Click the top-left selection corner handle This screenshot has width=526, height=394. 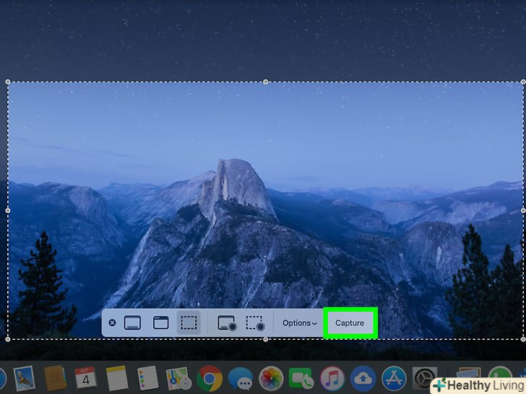point(8,82)
